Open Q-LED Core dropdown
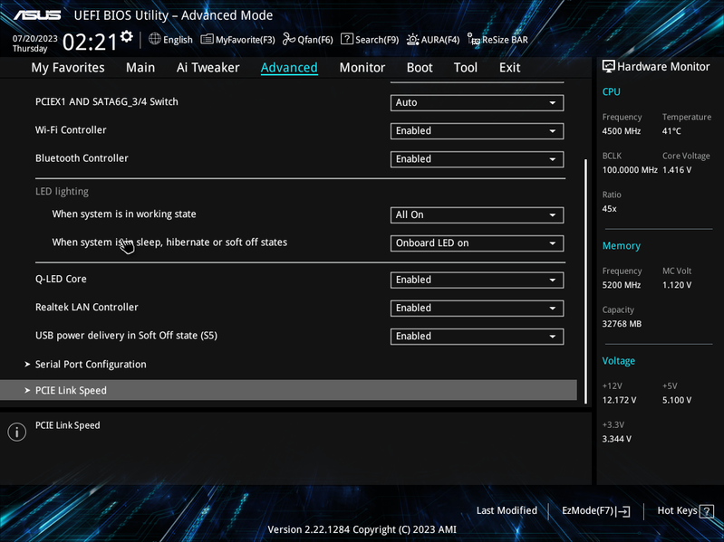This screenshot has width=724, height=542. coord(477,280)
